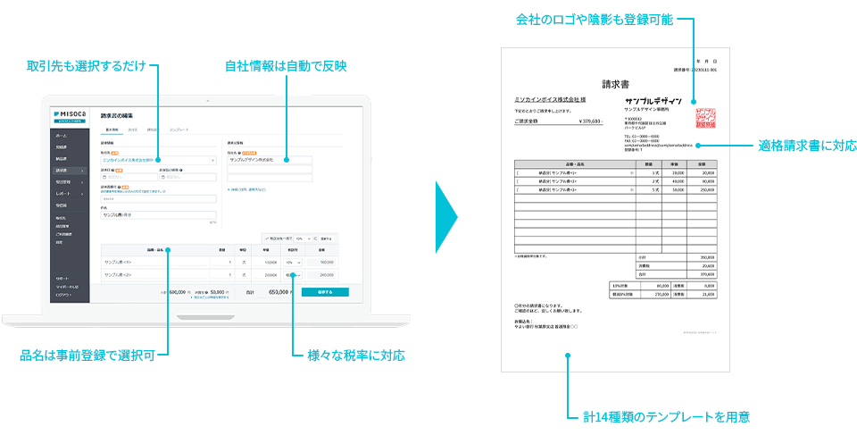Image resolution: width=857 pixels, height=435 pixels.
Task: Click the 小計 350,000 row on the invoice
Action: tap(677, 256)
